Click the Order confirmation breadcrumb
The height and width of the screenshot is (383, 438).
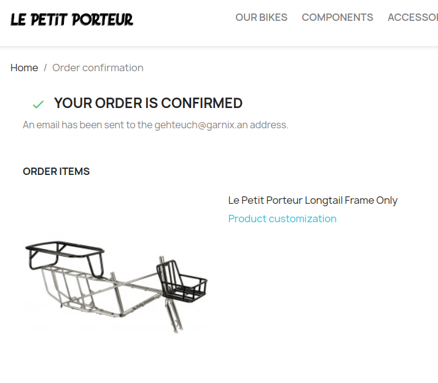click(x=98, y=68)
